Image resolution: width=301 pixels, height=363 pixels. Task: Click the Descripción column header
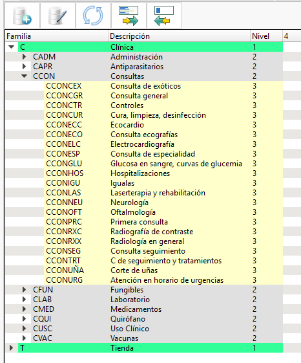[179, 36]
